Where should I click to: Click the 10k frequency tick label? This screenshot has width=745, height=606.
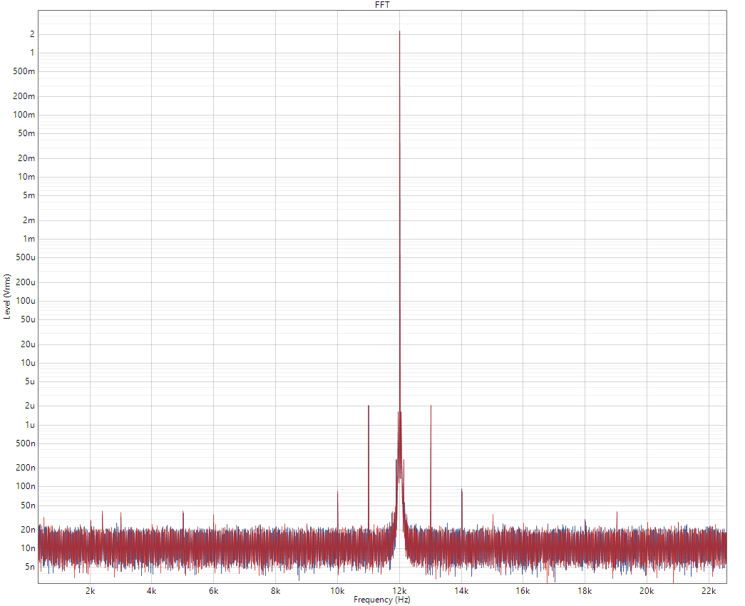[337, 591]
